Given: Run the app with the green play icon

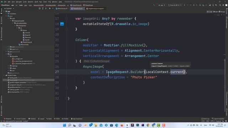Looking at the screenshot, I should [x=185, y=5].
